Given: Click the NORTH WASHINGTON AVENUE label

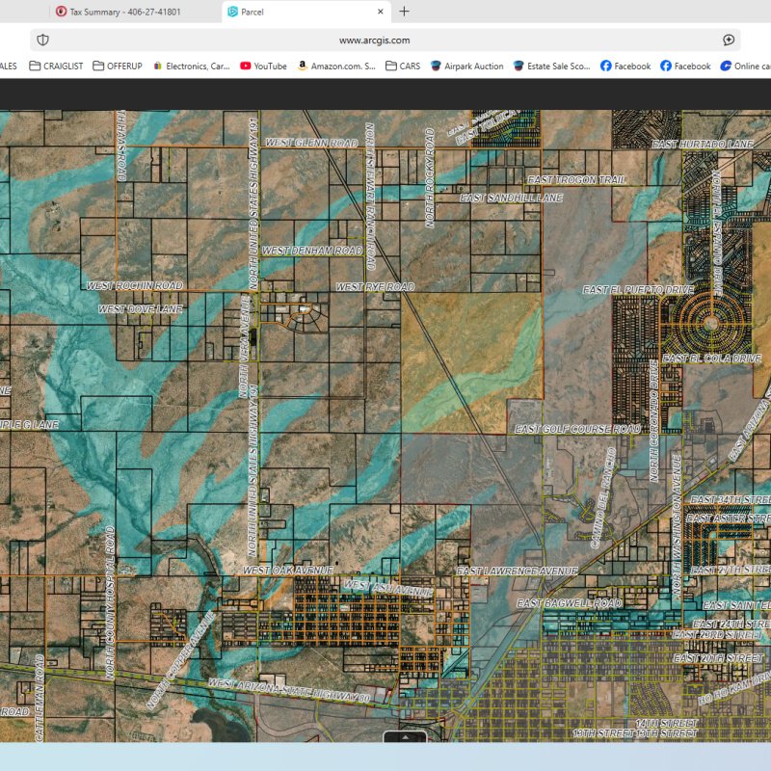Looking at the screenshot, I should (678, 524).
